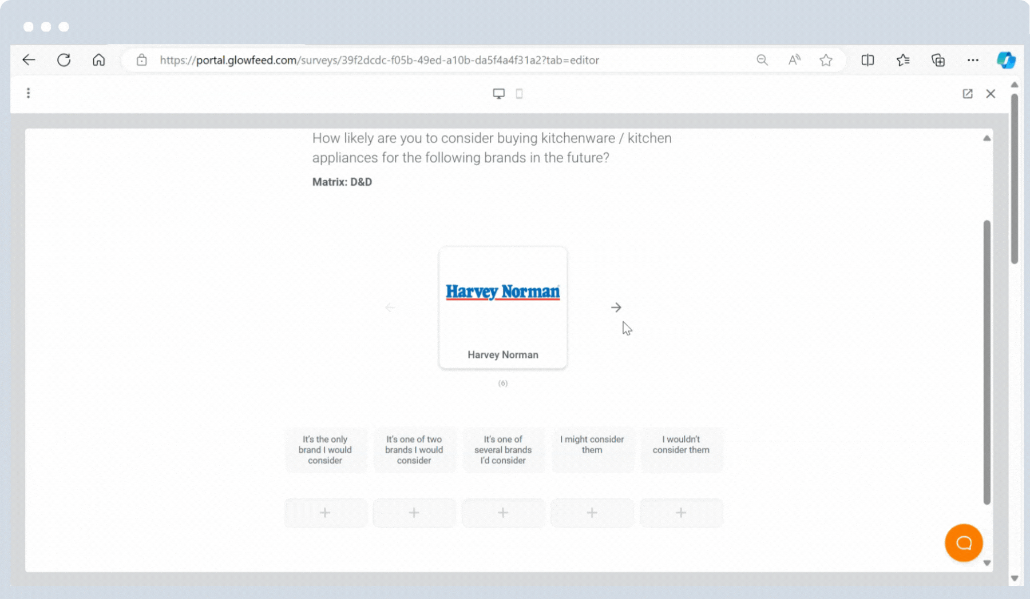Click plus slot under "I might consider them"
The height and width of the screenshot is (599, 1030).
592,513
